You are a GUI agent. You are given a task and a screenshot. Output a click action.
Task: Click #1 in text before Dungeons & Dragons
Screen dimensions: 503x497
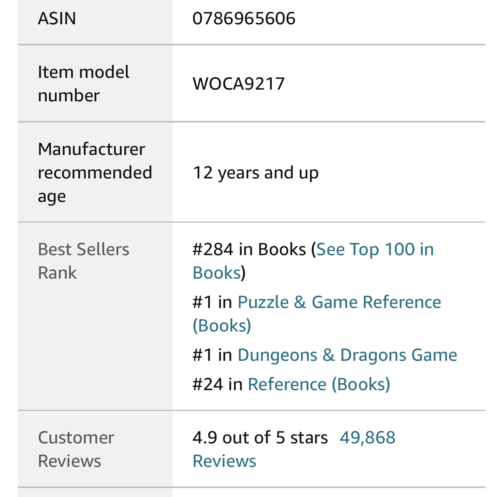212,355
